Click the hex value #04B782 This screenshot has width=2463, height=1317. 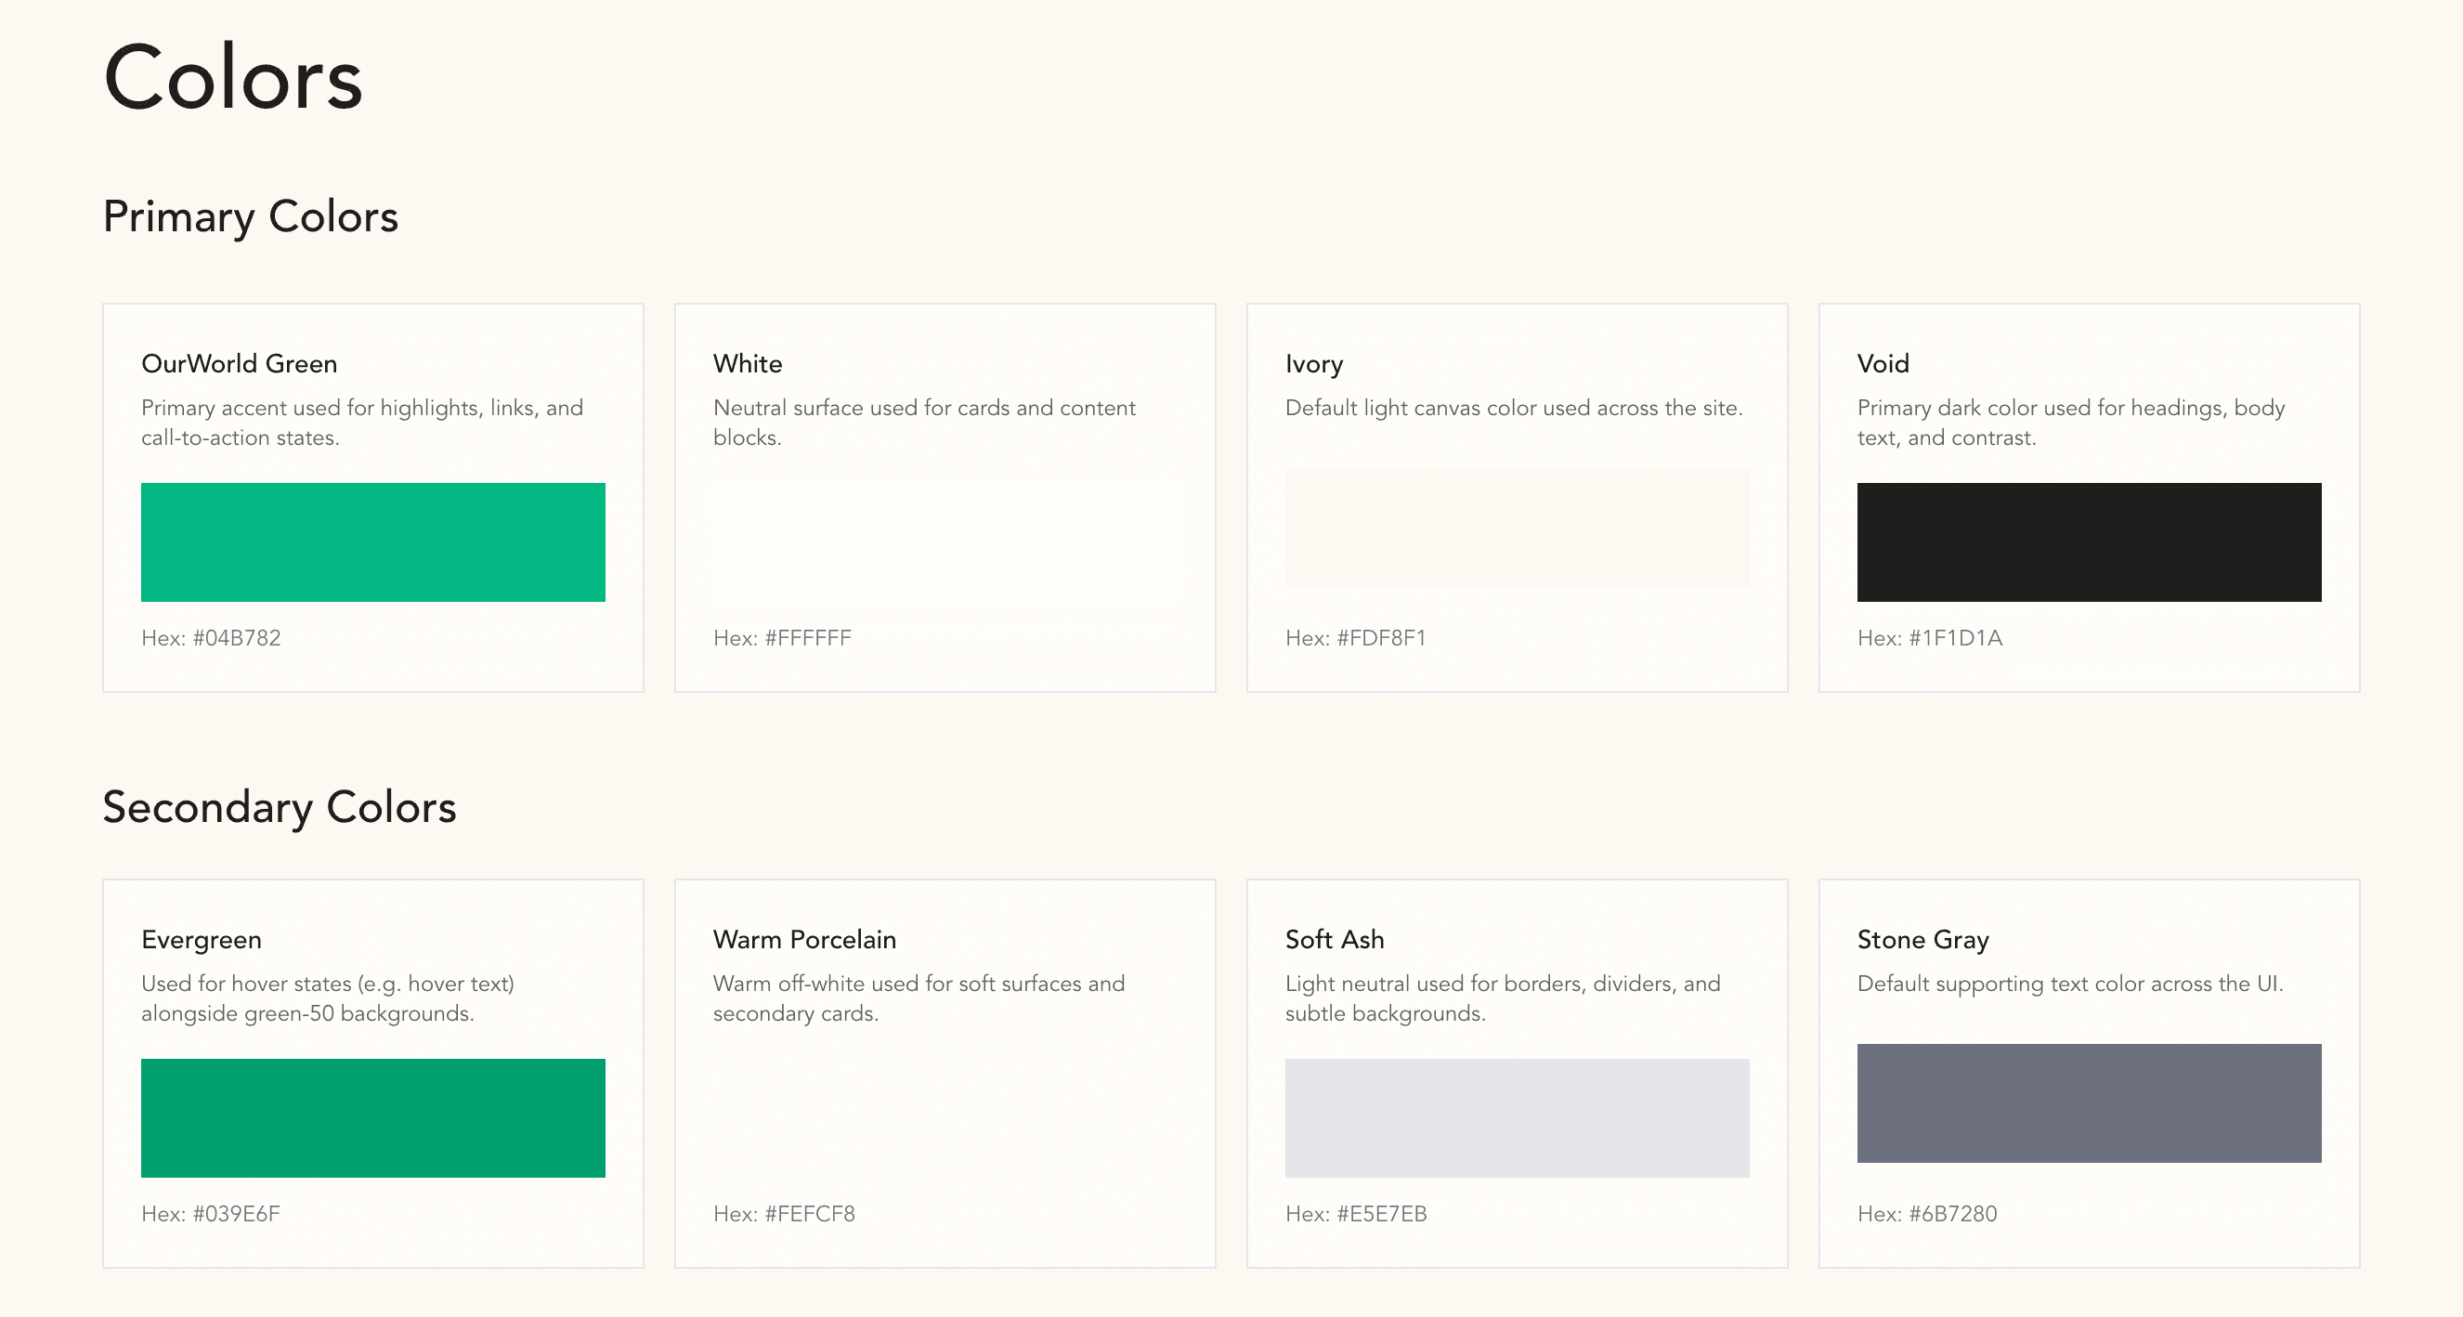coord(212,637)
